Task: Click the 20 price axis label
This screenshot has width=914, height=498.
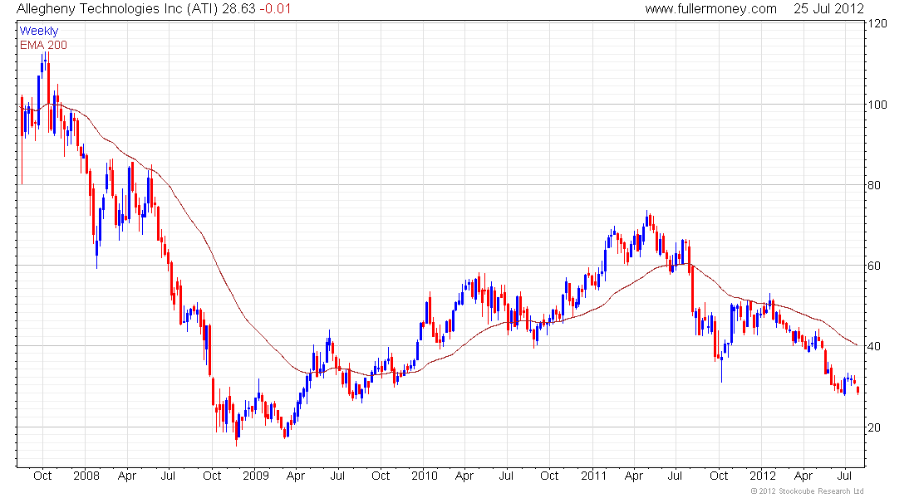Action: pyautogui.click(x=874, y=427)
